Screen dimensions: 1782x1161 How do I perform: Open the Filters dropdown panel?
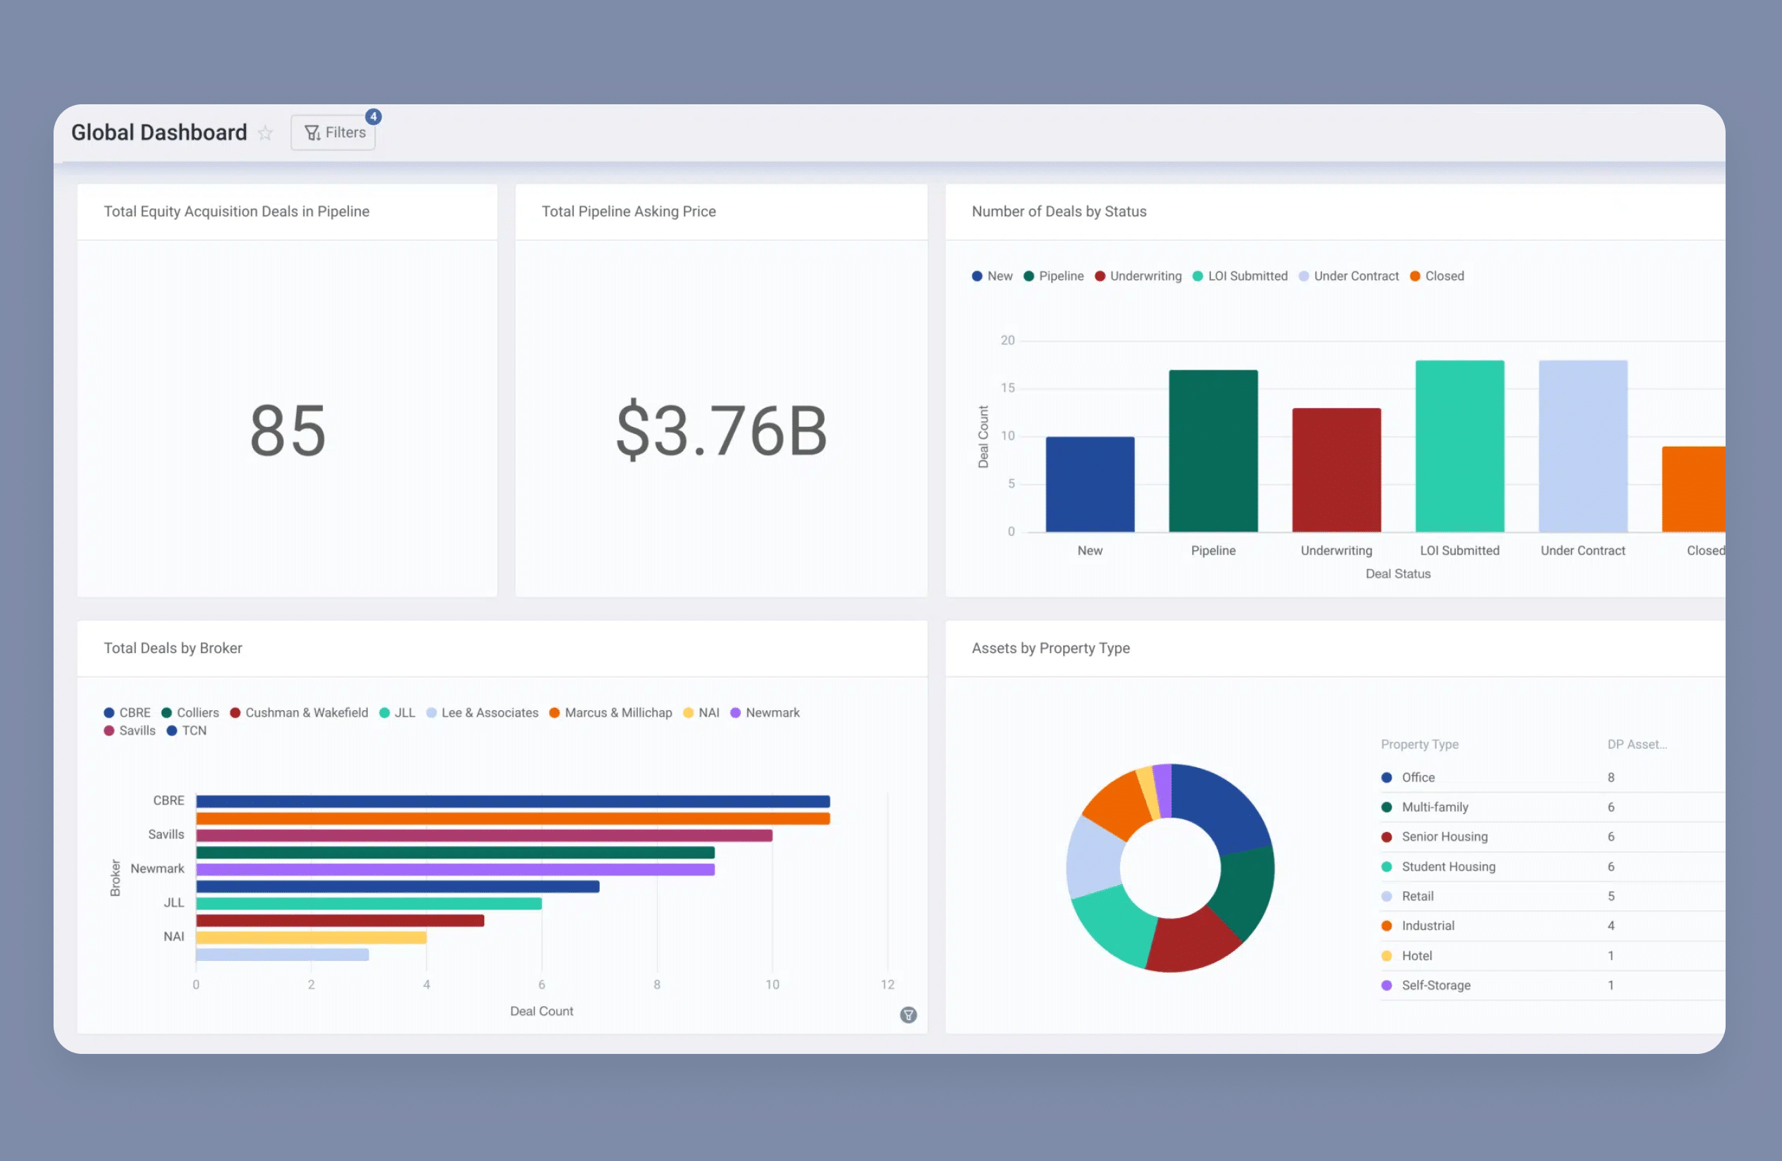tap(335, 132)
